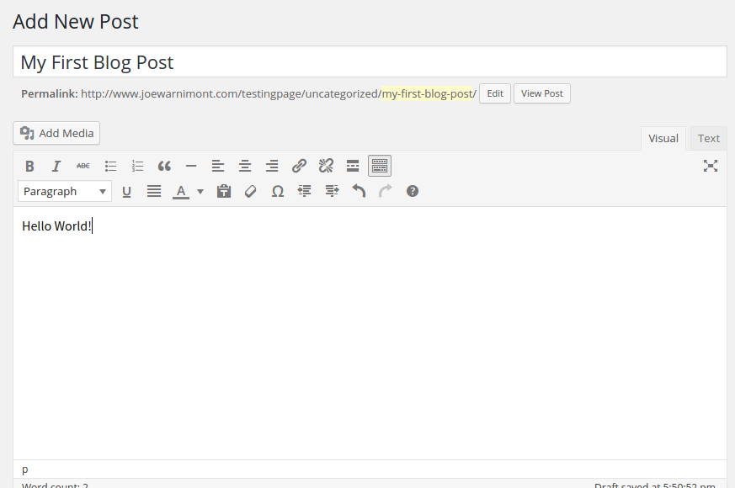Click the Add New Post heading

(76, 22)
